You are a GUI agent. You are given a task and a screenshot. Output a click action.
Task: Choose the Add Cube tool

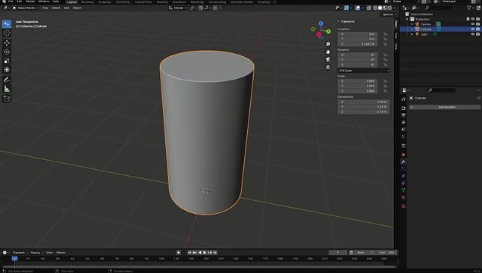(7, 99)
